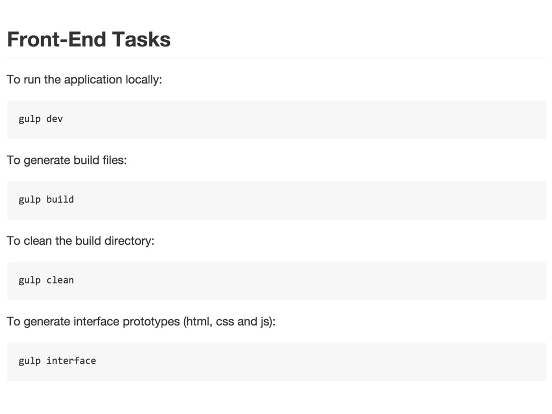Click the word 'gulp' in build command

[30, 201]
